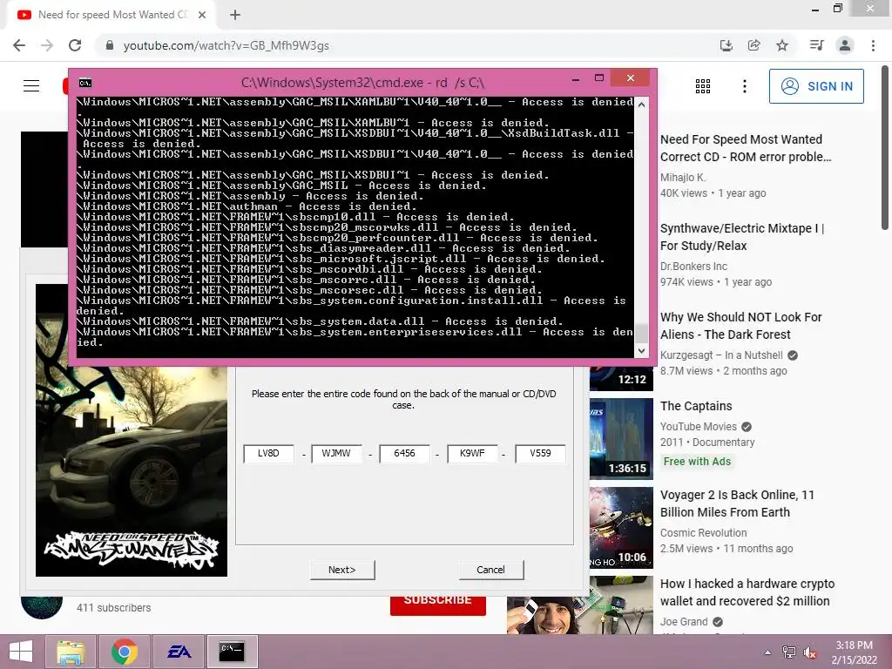Open the Chrome profile avatar
This screenshot has width=892, height=669.
pos(845,45)
